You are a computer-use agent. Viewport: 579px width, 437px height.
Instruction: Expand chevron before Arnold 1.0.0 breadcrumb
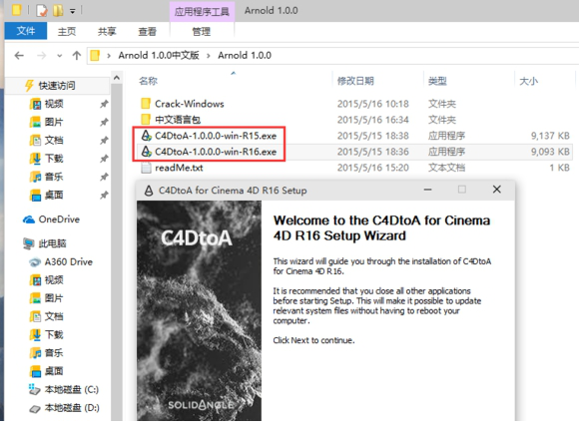click(209, 56)
